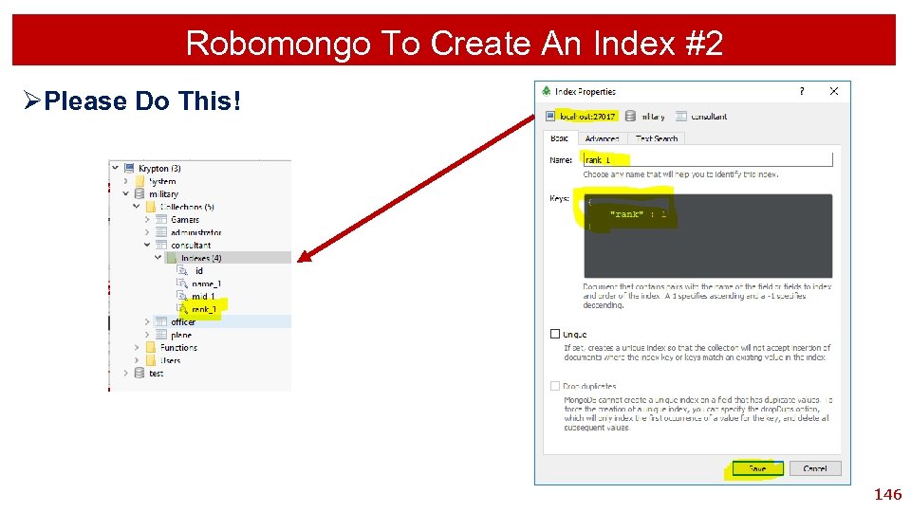Click the _id index icon
This screenshot has height=512, width=911.
pos(182,270)
